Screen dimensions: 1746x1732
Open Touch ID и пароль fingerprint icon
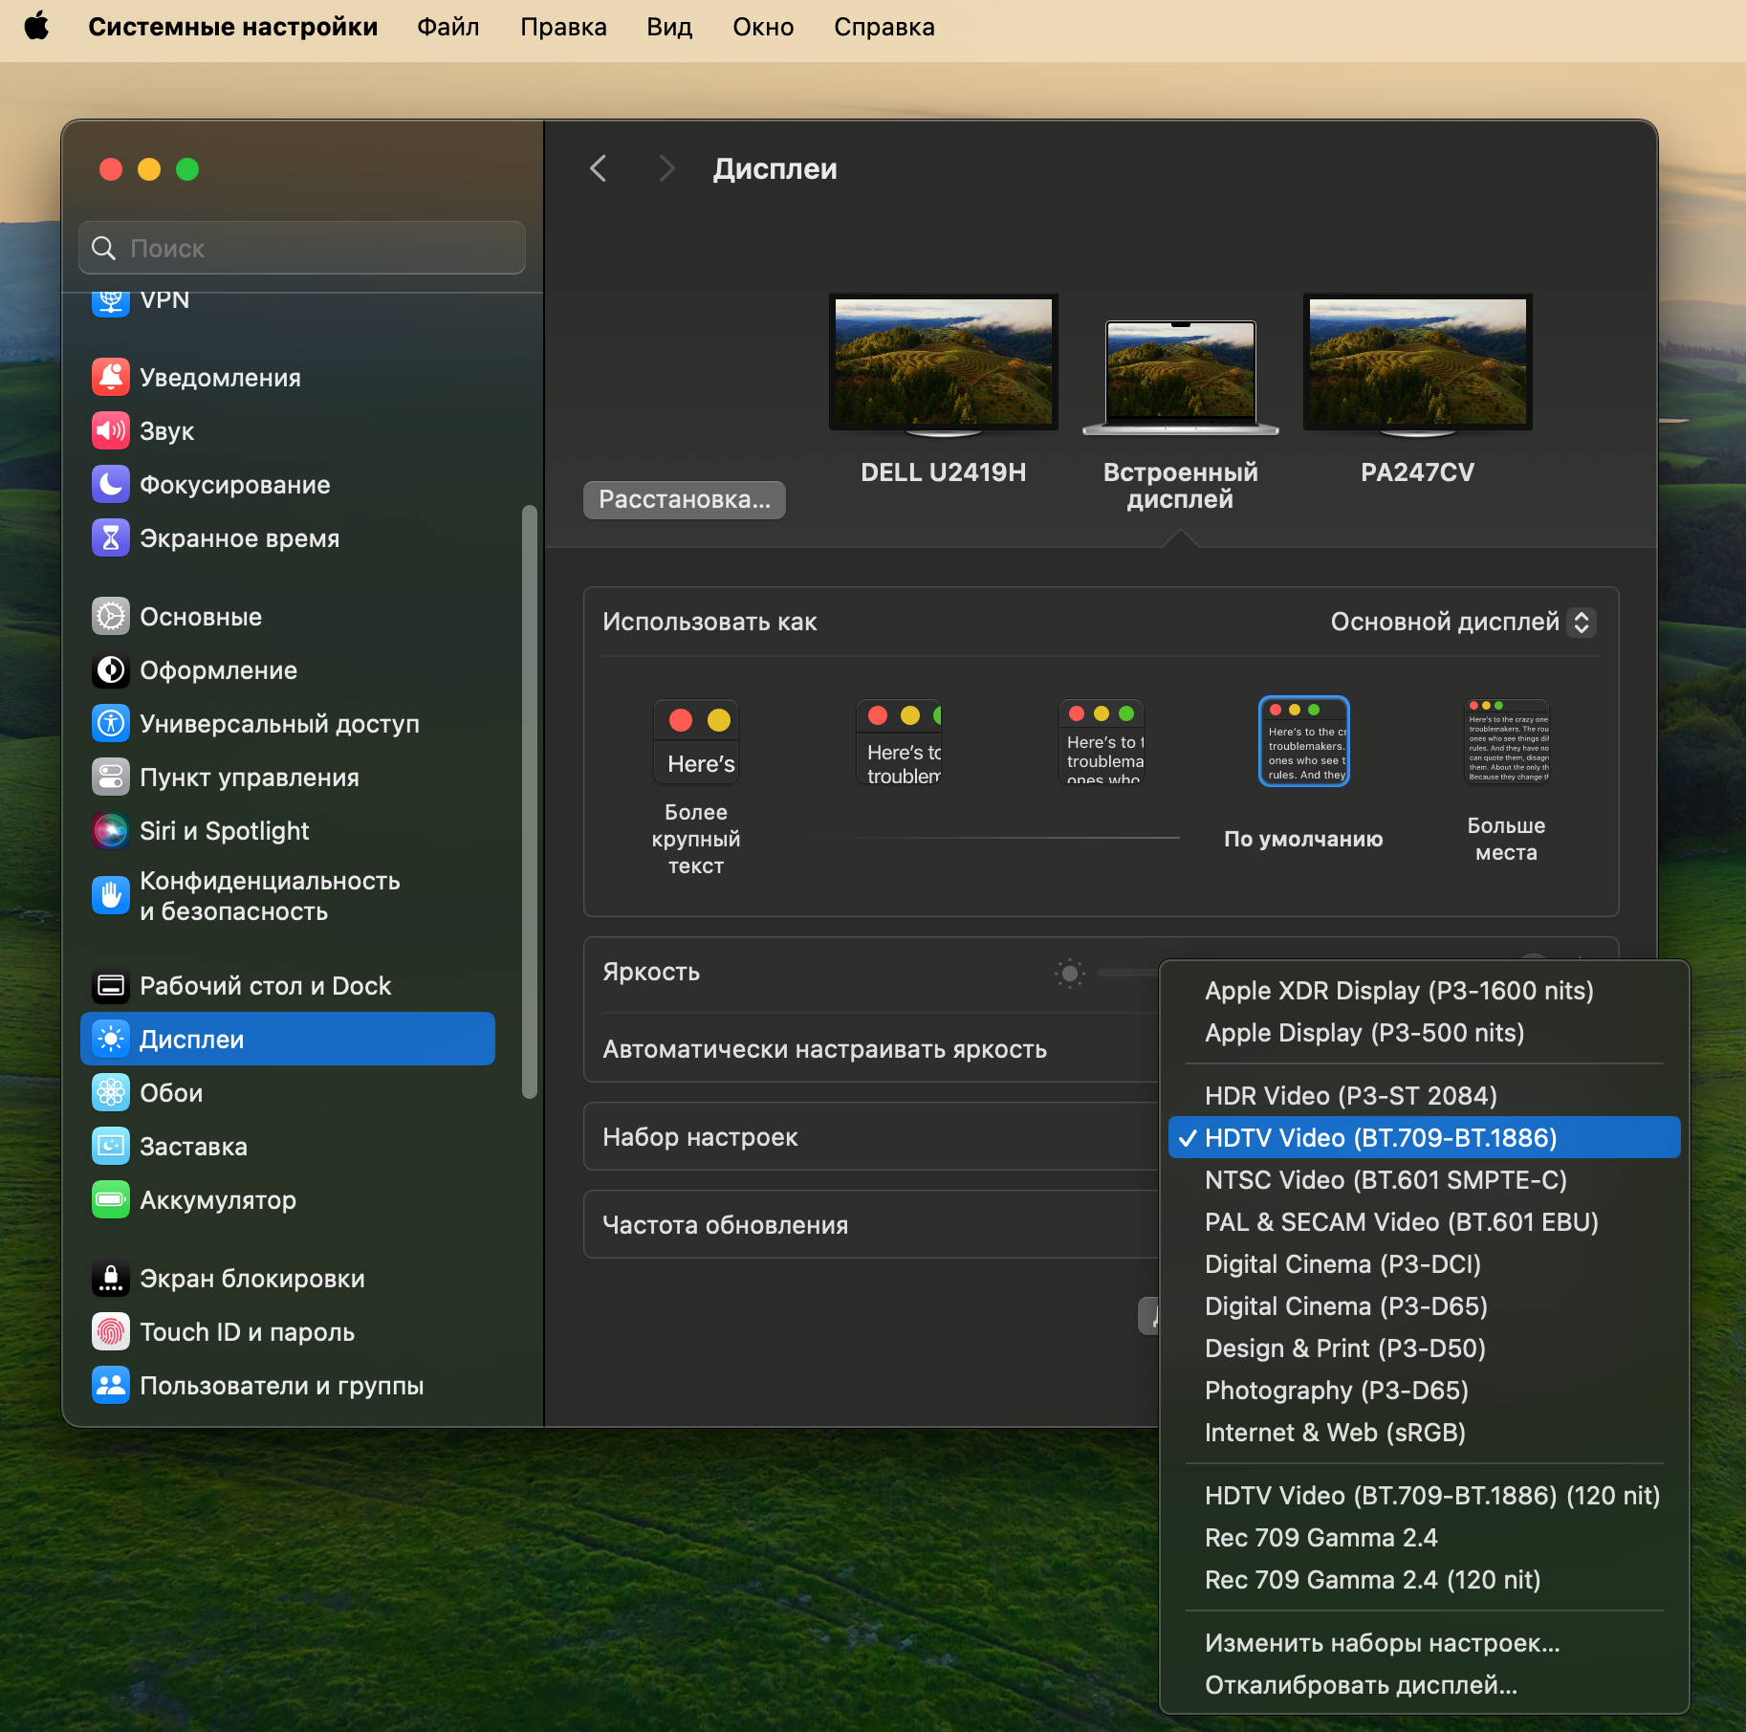(111, 1332)
